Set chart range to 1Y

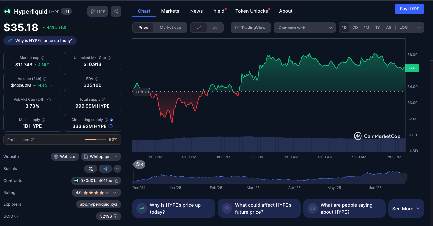(378, 28)
